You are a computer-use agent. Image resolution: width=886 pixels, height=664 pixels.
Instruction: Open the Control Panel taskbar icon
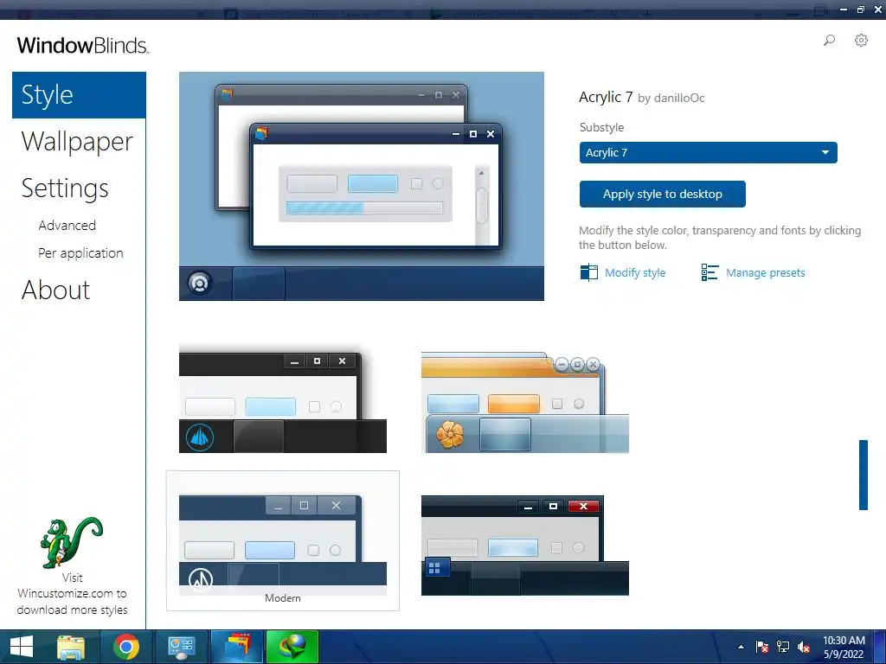point(182,647)
